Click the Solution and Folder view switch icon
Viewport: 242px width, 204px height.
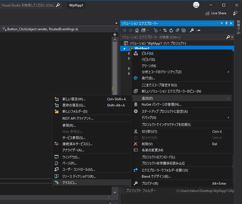click(x=143, y=30)
